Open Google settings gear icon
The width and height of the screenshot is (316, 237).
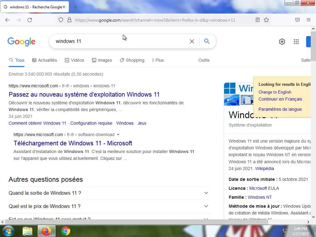coord(282,42)
